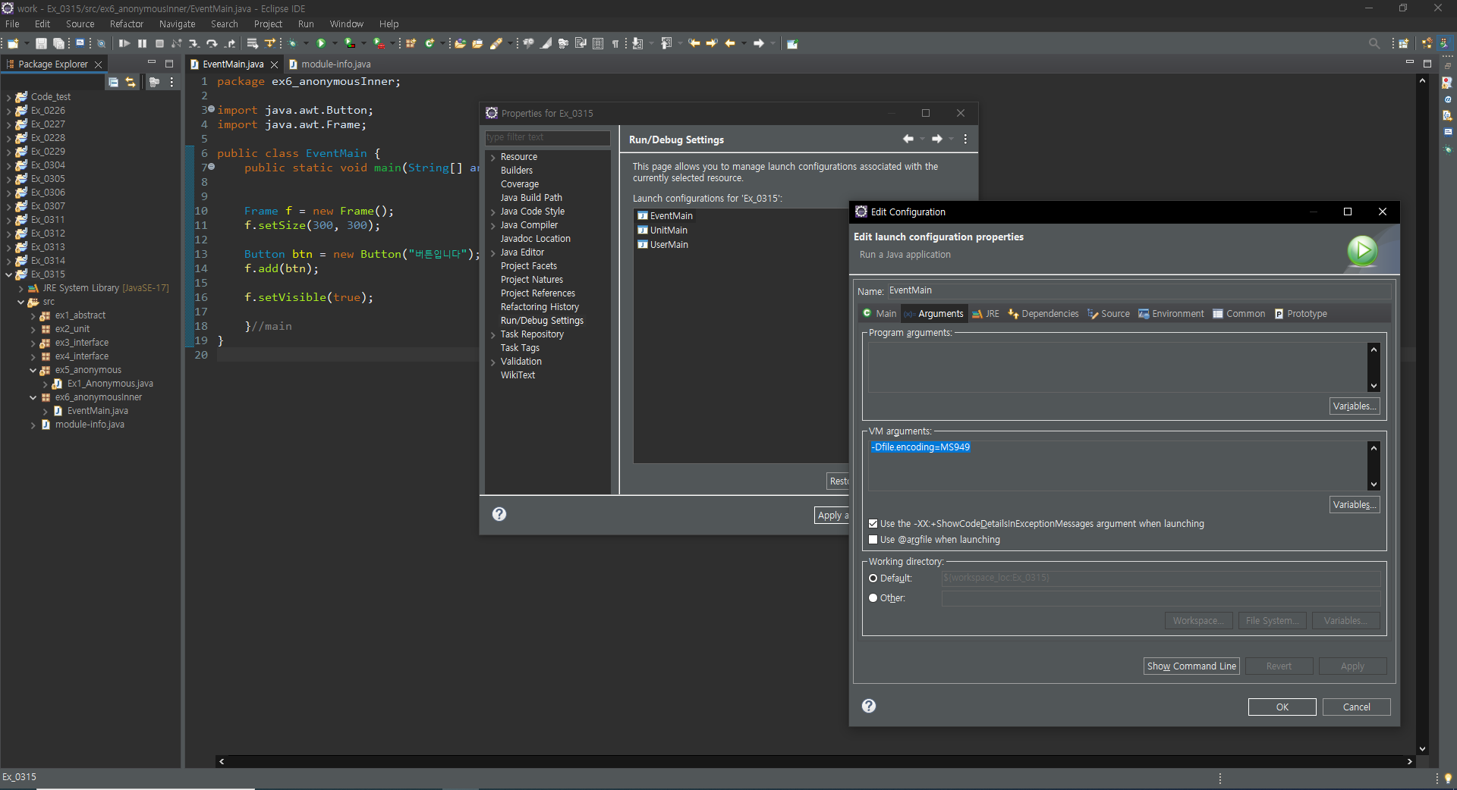Toggle ShowCodeDetailsInExceptionMessages checkbox
This screenshot has width=1457, height=790.
[x=873, y=524]
